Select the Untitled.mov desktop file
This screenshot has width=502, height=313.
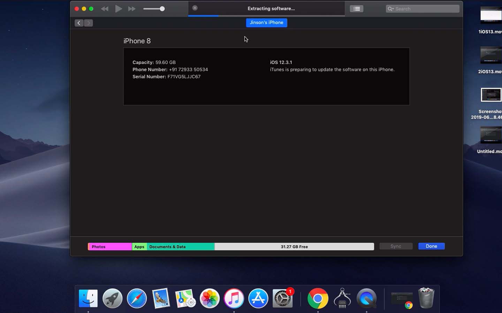(490, 140)
